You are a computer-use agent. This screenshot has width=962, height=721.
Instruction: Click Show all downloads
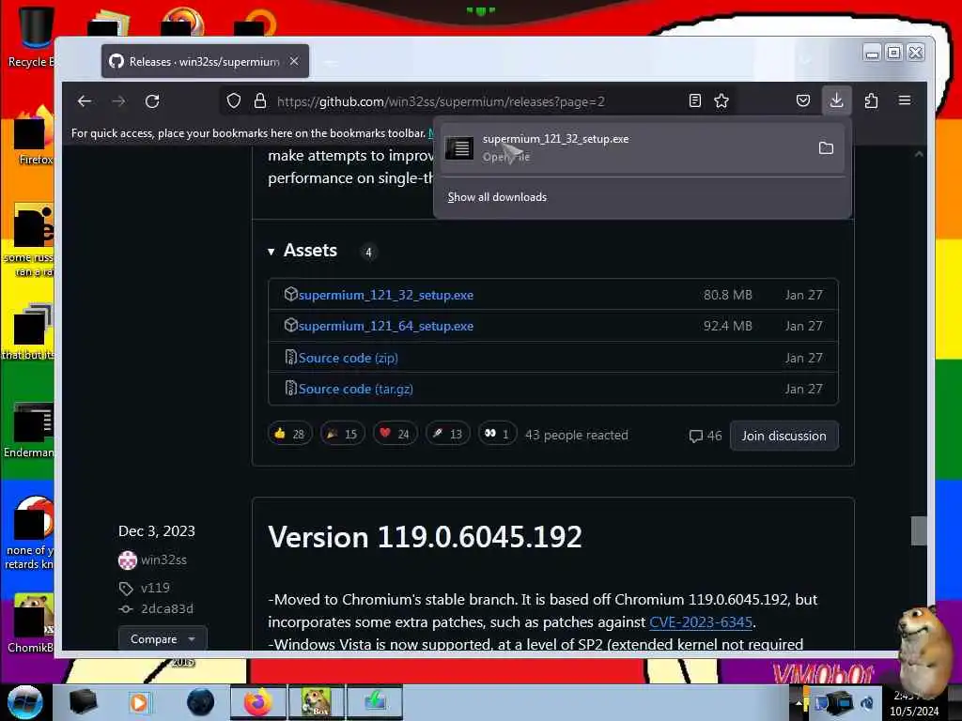(x=497, y=197)
